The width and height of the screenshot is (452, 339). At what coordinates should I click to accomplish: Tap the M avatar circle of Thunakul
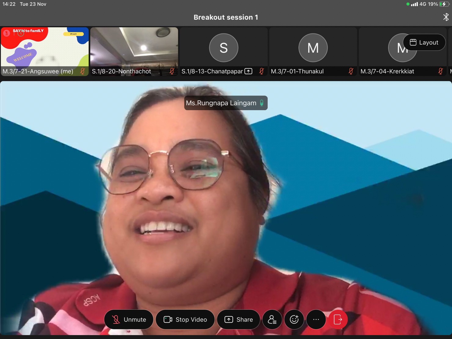click(x=313, y=48)
